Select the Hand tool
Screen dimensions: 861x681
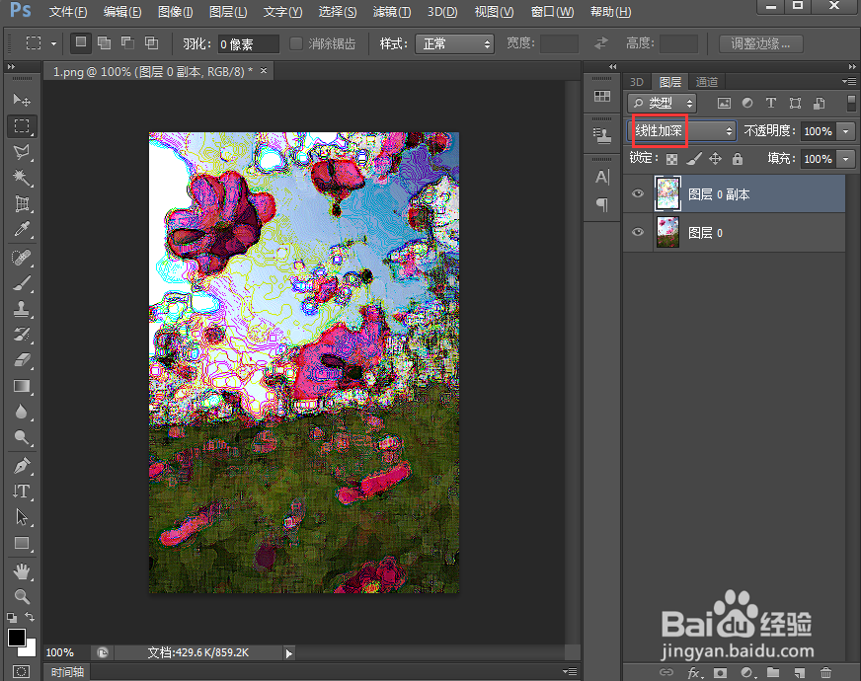(x=22, y=571)
